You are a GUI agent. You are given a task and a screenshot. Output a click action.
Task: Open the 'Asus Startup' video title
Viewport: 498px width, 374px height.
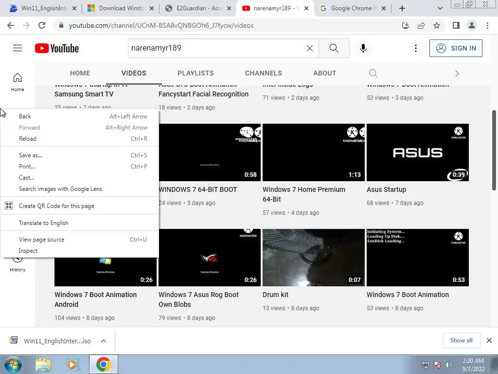(386, 189)
